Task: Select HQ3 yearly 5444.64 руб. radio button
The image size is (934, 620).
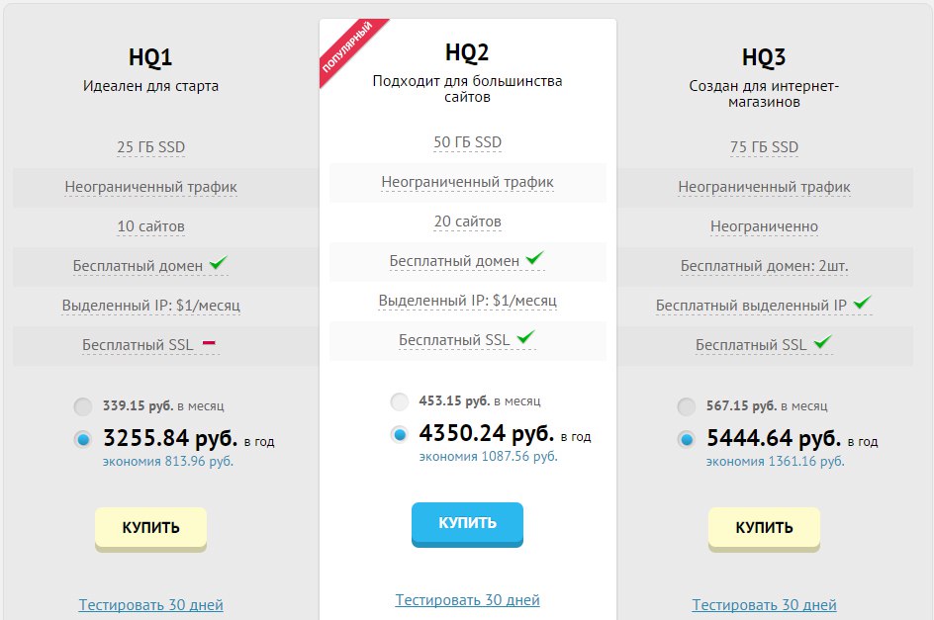Action: coord(686,440)
